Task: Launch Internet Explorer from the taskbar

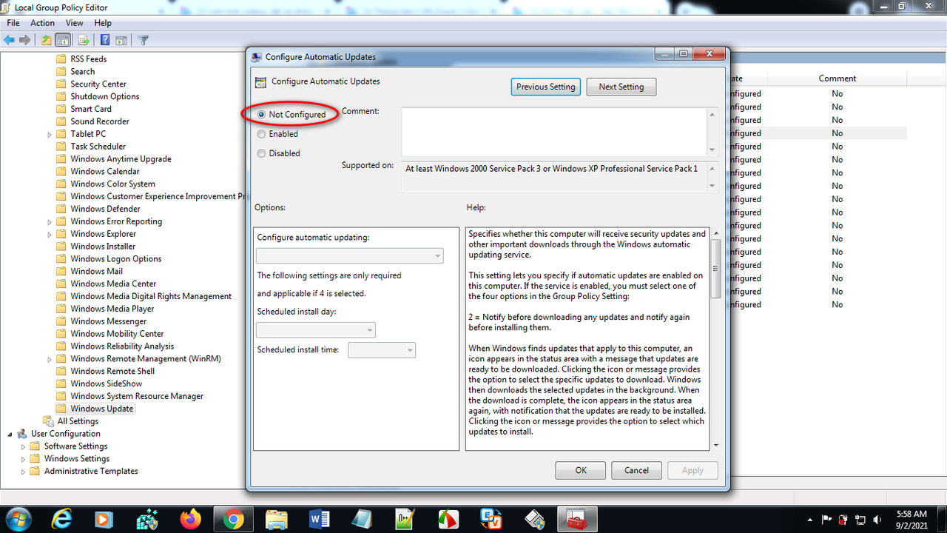Action: [x=61, y=519]
